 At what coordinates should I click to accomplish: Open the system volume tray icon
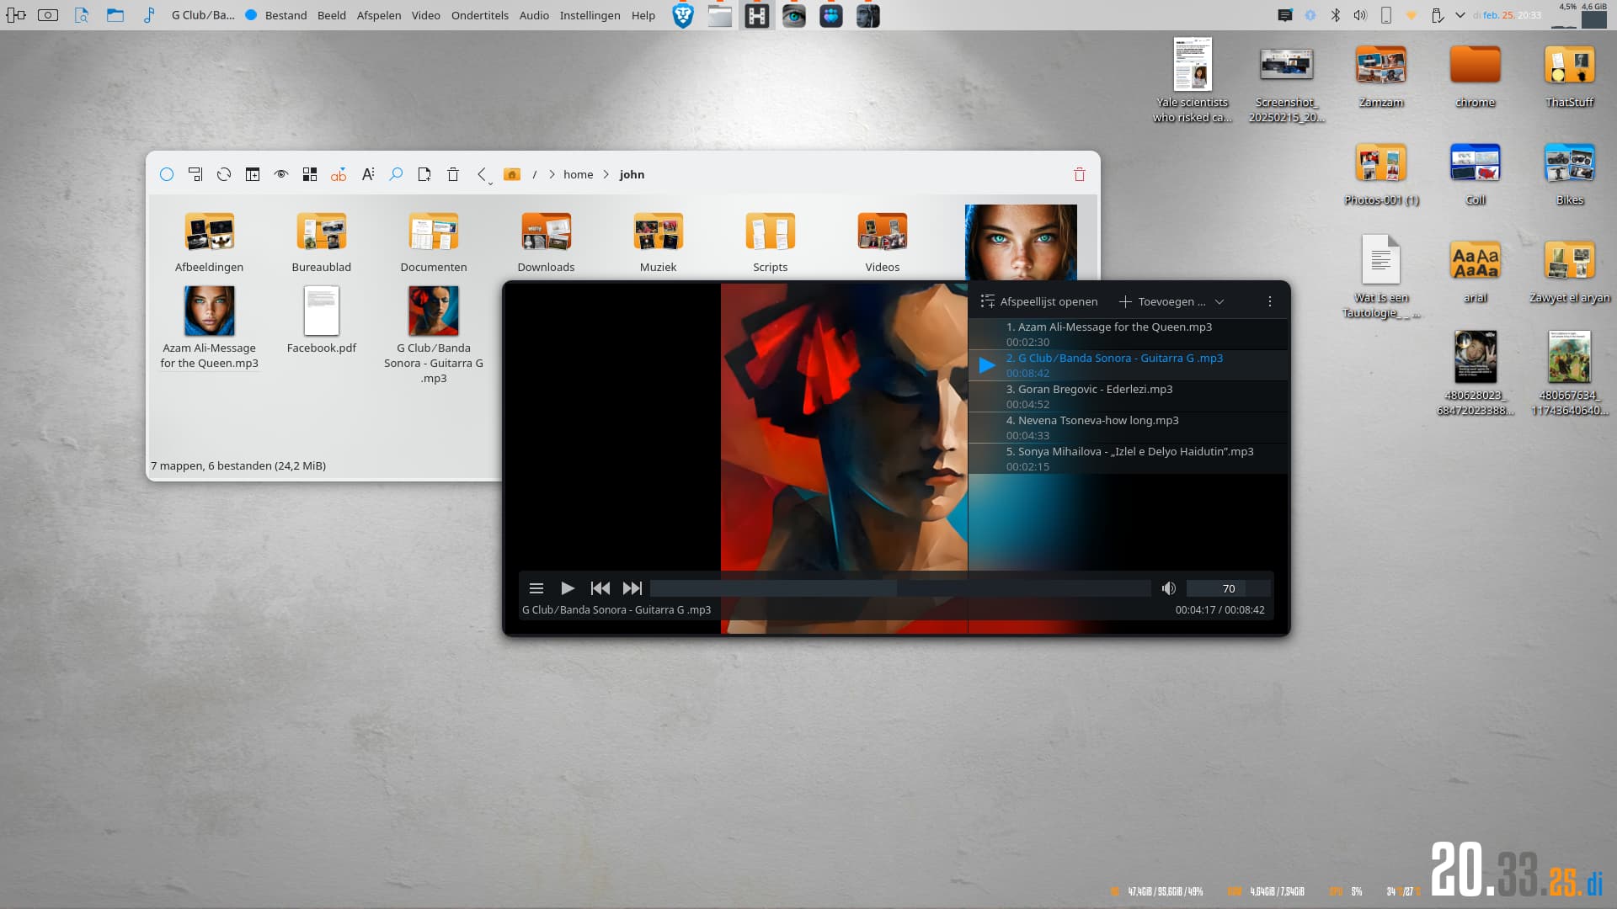tap(1360, 15)
